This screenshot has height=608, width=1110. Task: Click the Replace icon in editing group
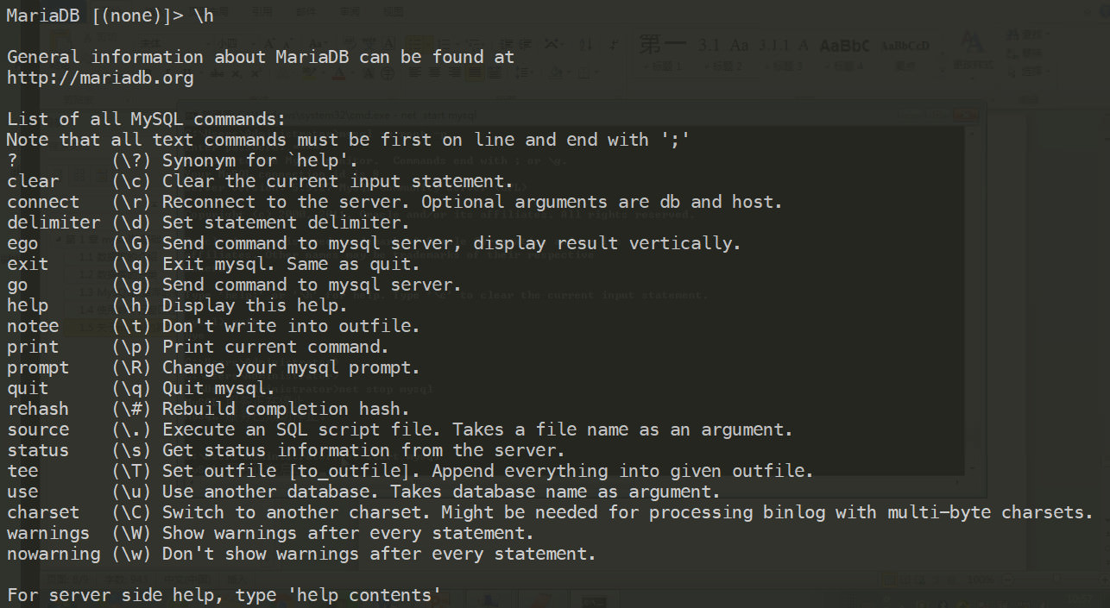tap(1012, 53)
